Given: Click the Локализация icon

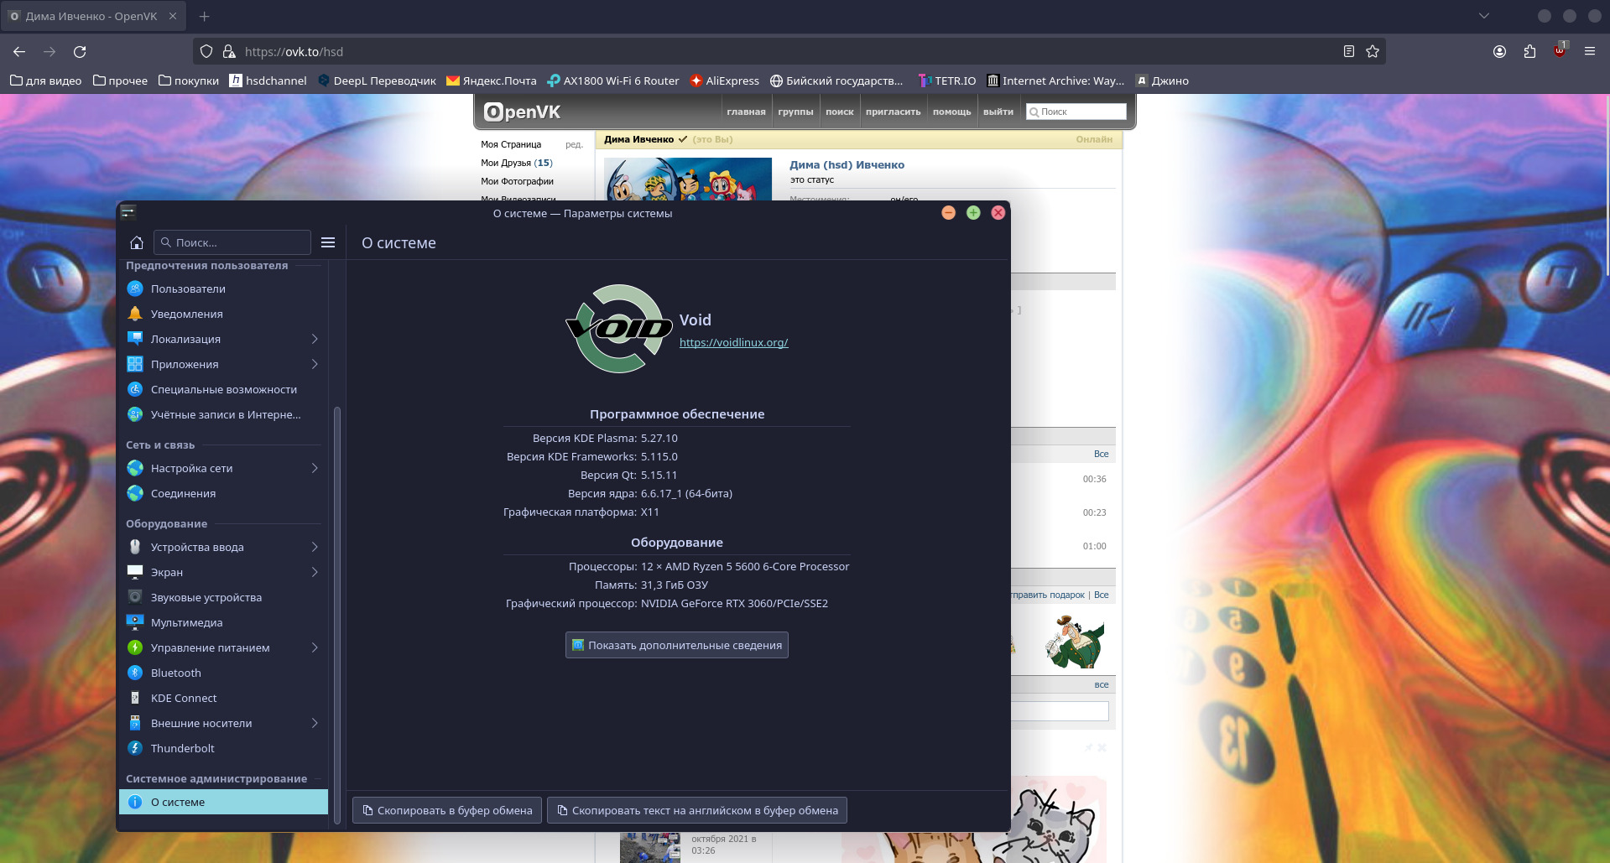Looking at the screenshot, I should point(135,339).
